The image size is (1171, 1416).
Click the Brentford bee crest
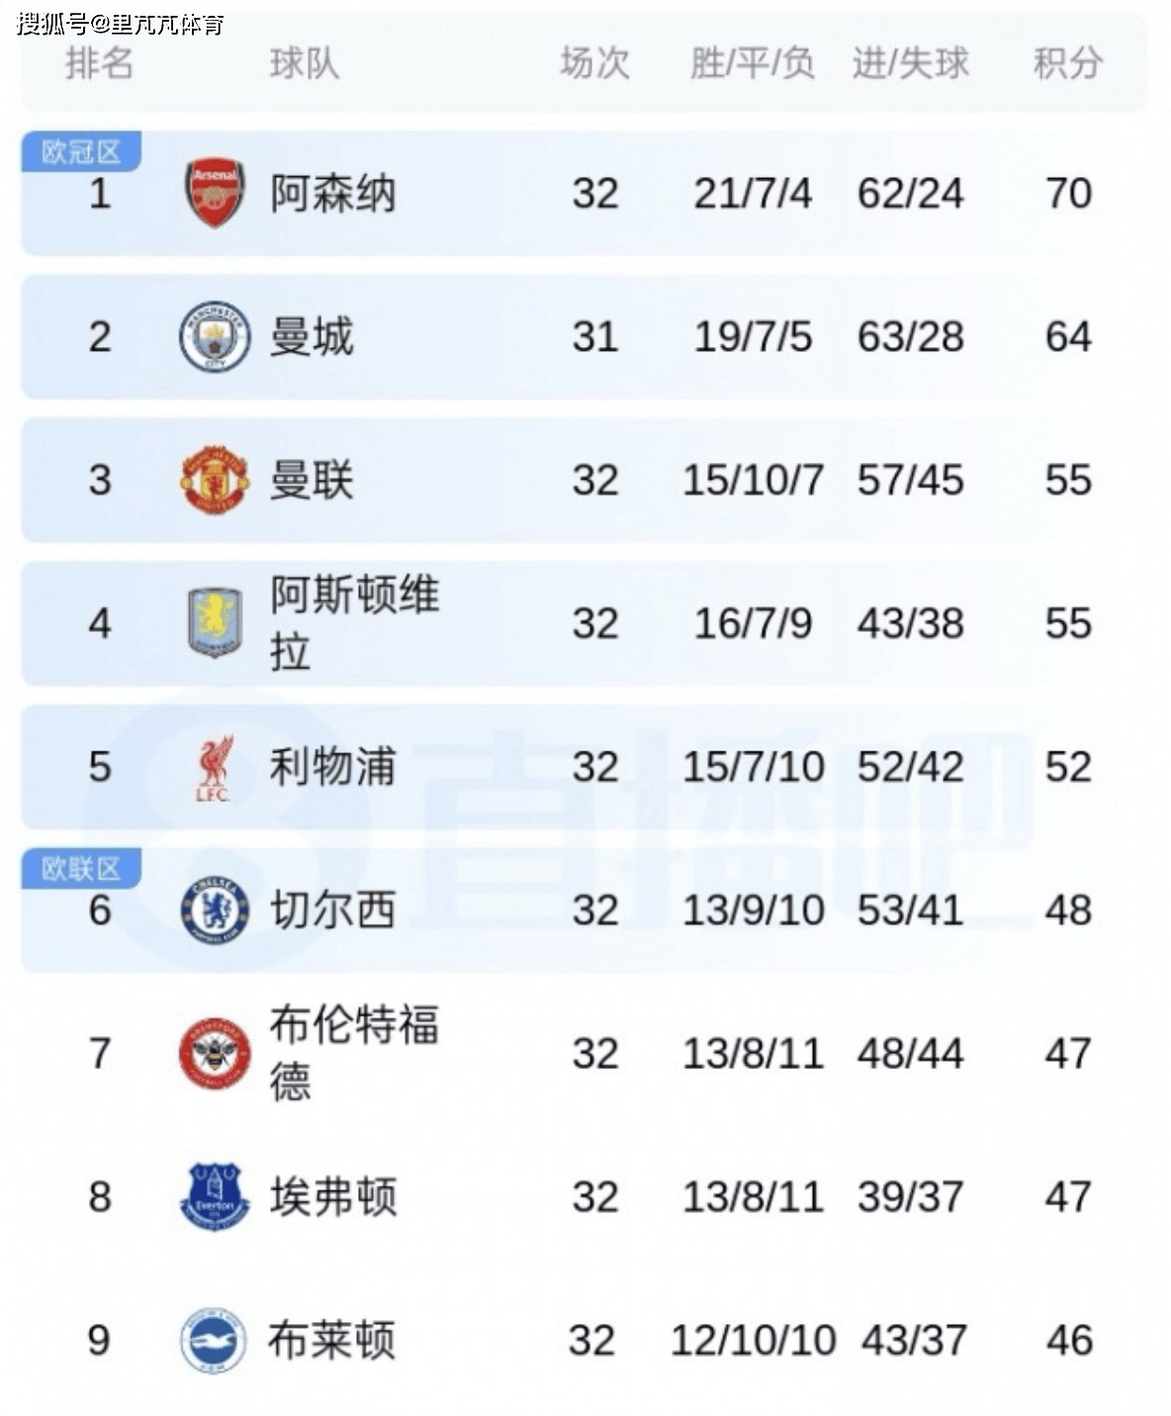(215, 1053)
